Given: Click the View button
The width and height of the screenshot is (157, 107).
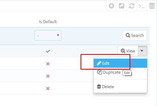Looking at the screenshot, I should (128, 51).
